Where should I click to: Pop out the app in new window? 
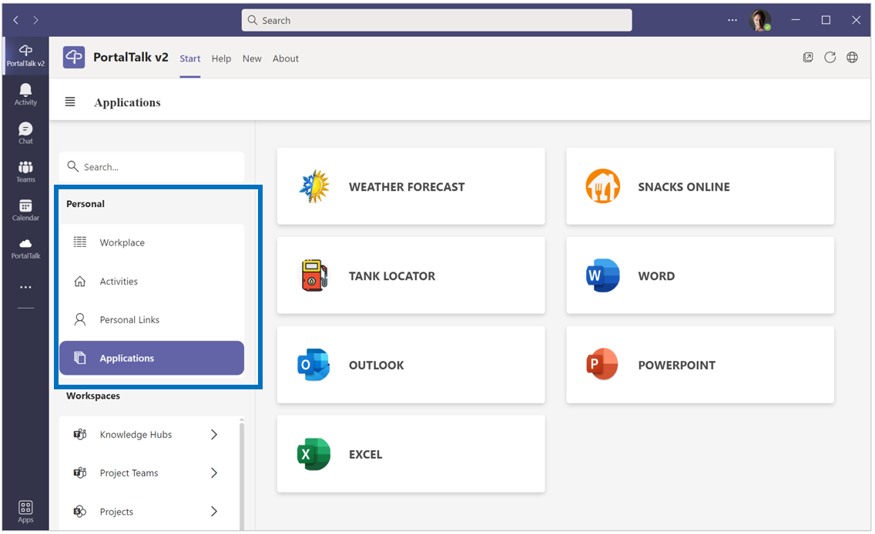click(807, 58)
